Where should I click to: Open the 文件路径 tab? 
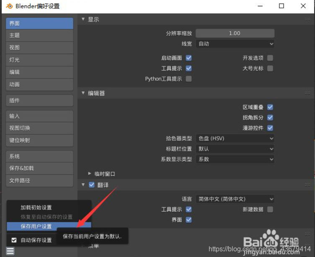[39, 181]
